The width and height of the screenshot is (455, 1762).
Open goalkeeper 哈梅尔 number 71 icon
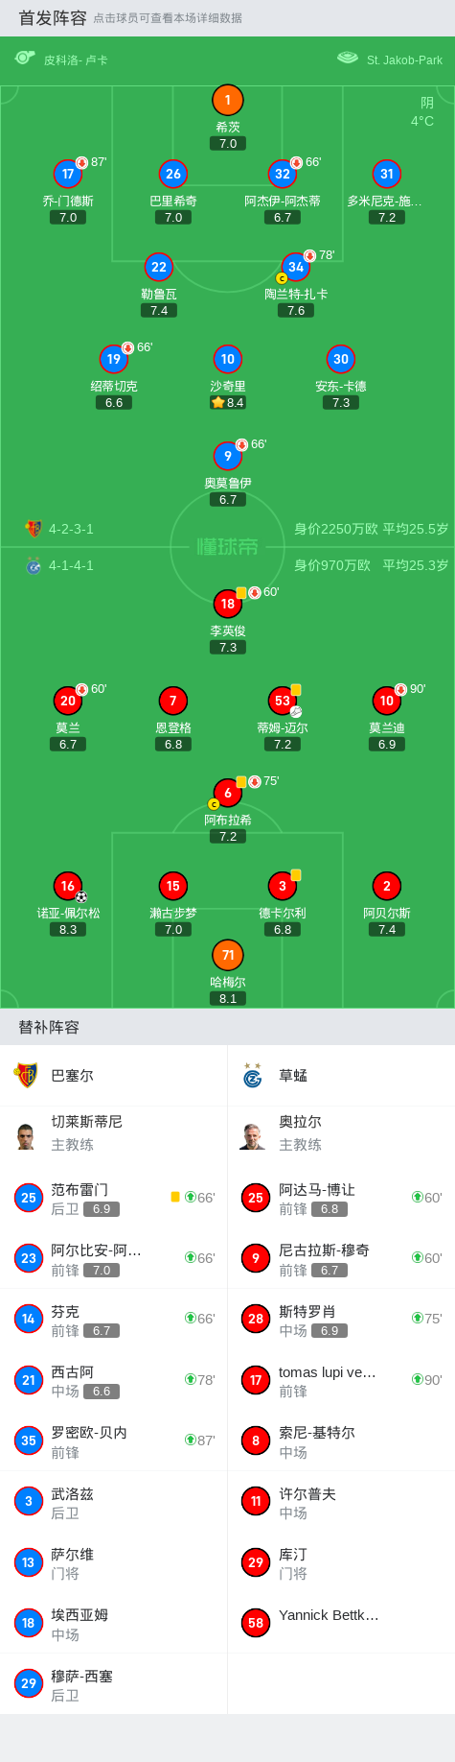tap(227, 955)
